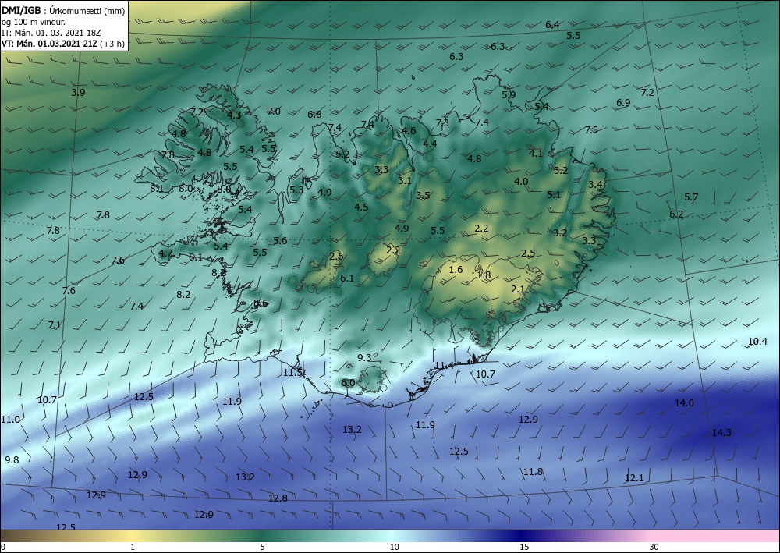Click the map value 7.1

pyautogui.click(x=55, y=324)
